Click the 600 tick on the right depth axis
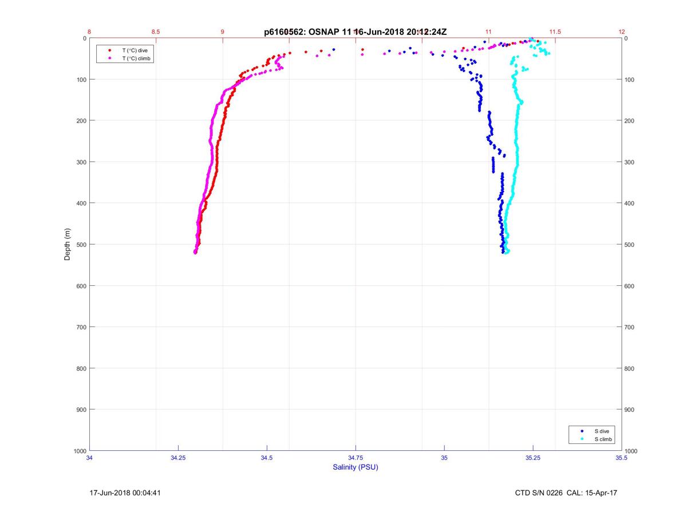 (x=630, y=286)
